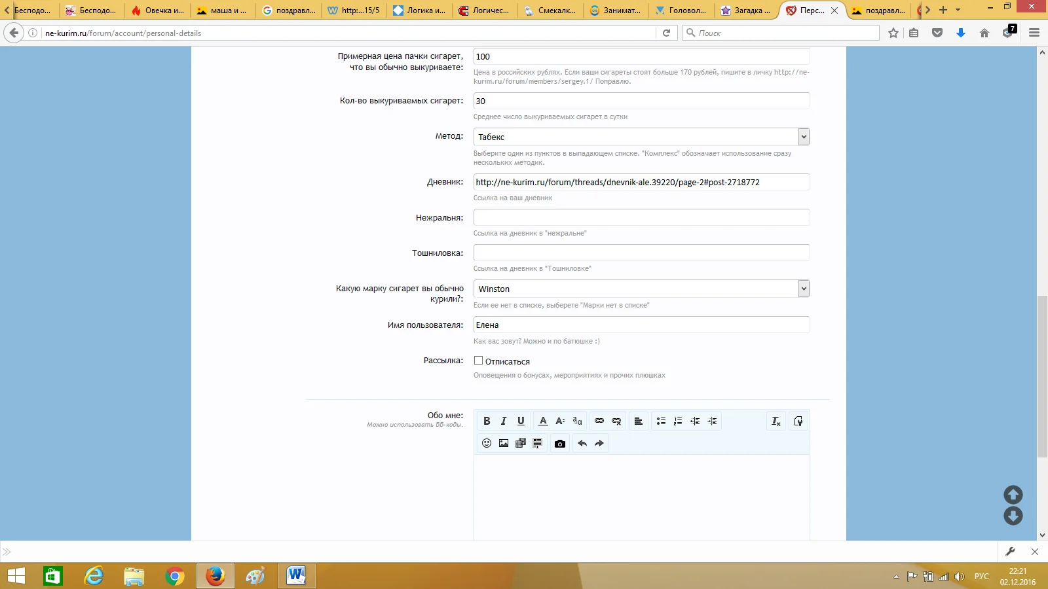
Task: Click the camera icon to upload a photo
Action: [559, 444]
